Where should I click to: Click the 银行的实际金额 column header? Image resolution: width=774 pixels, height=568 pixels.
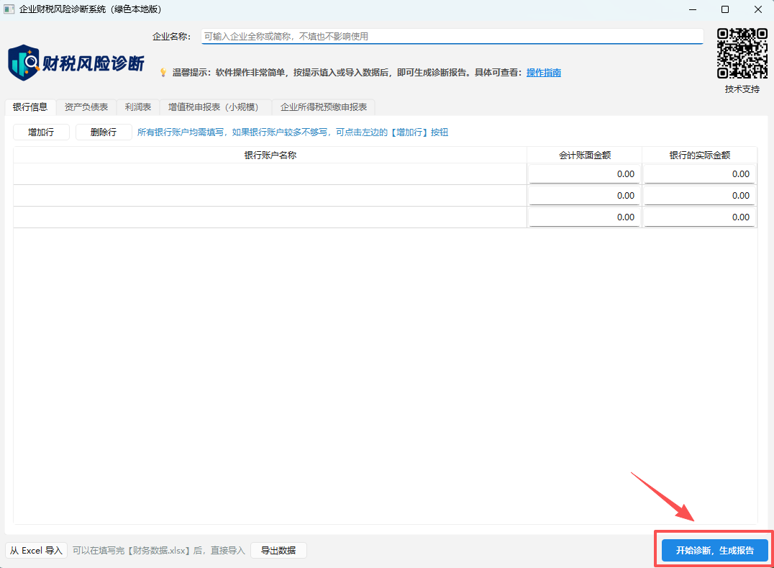(699, 155)
